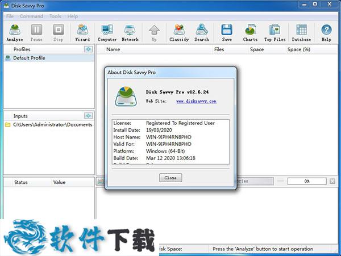Click the Default Profile icon

click(x=8, y=58)
